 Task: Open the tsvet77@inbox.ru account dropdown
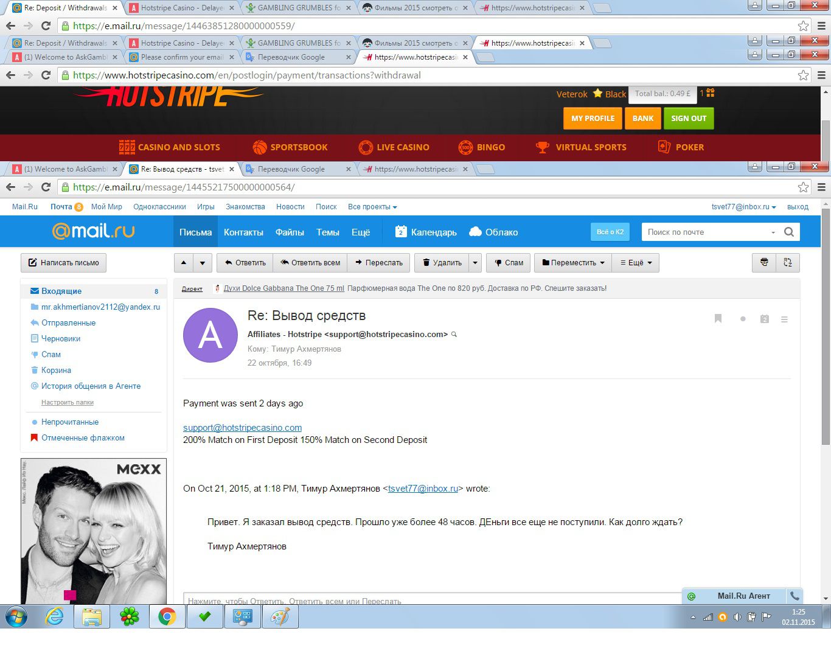743,207
